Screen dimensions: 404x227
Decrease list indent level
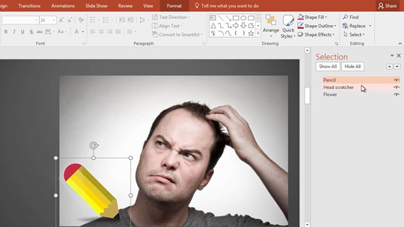click(x=122, y=20)
